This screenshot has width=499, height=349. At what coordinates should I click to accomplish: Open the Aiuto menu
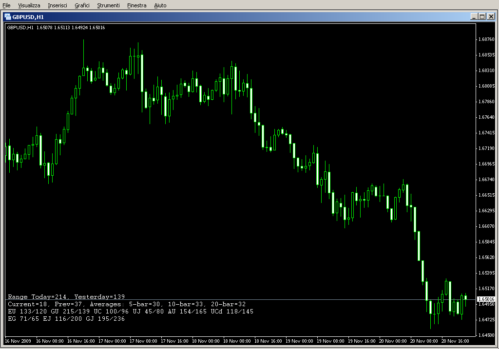tap(160, 5)
